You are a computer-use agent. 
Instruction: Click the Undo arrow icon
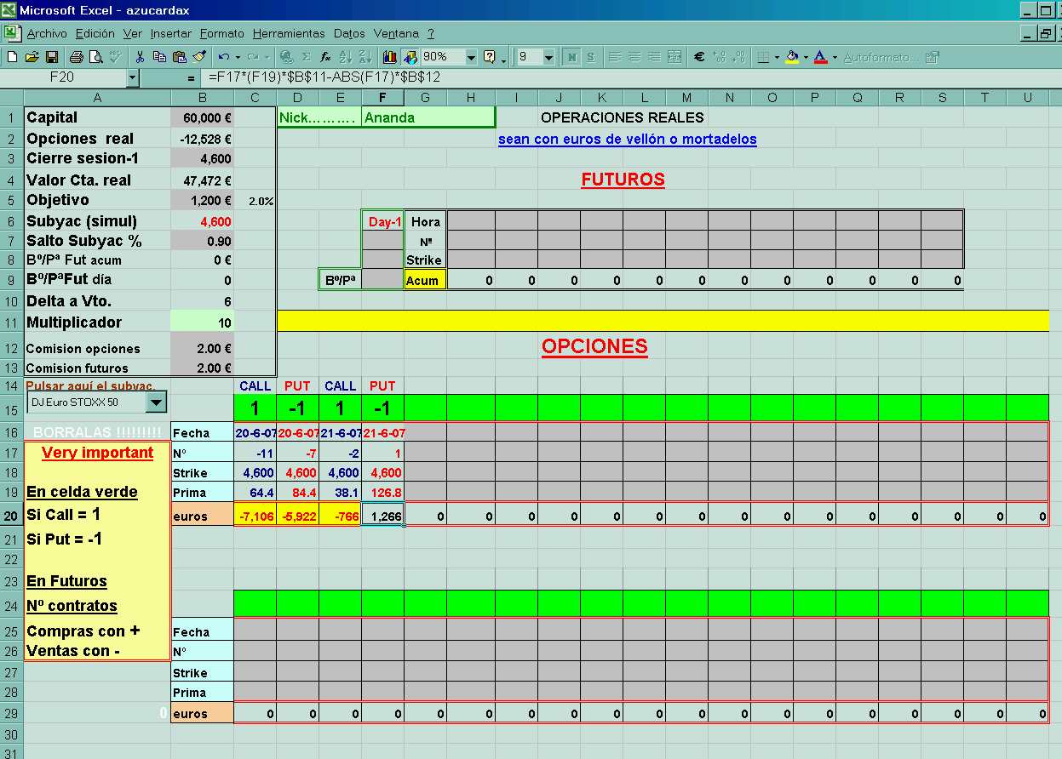(223, 57)
